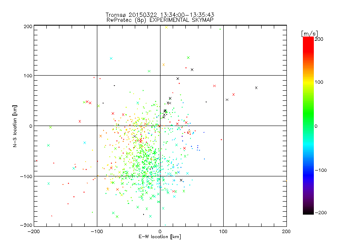The width and height of the screenshot is (337, 252).
Task: Click the black X marker farthest to the east
Action: click(256, 88)
